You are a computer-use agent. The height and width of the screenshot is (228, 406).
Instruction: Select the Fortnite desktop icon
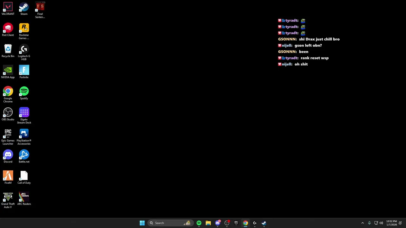(24, 72)
